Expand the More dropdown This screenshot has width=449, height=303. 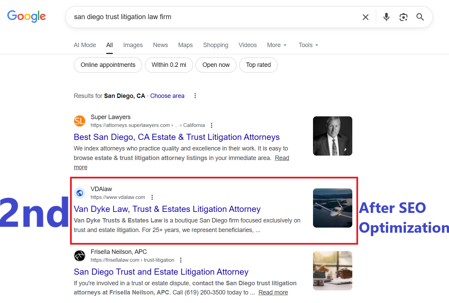(x=277, y=45)
